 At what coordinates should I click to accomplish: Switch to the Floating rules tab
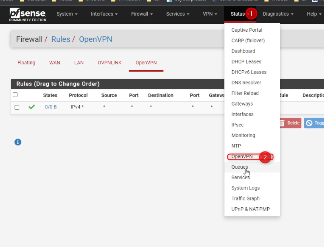click(26, 63)
